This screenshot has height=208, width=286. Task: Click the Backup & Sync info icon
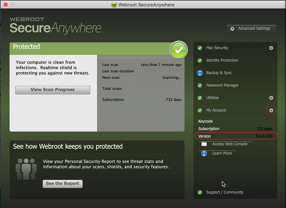click(x=200, y=73)
